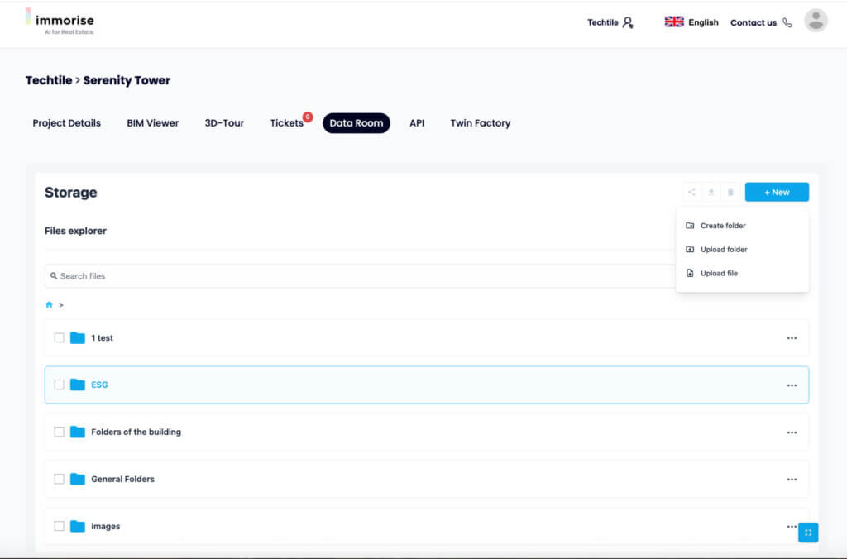The image size is (847, 559).
Task: Click the Techtile breadcrumb link
Action: click(x=49, y=80)
